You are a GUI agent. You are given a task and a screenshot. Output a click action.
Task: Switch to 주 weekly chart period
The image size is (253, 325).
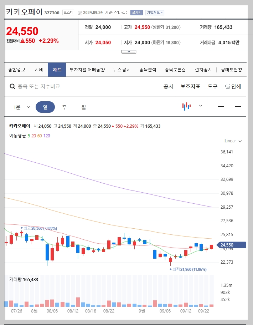(64, 107)
